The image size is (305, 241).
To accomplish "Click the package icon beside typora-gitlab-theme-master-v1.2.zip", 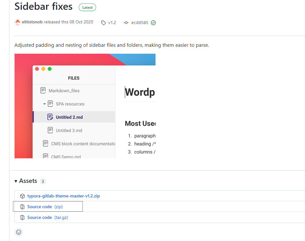I will pos(22,196).
